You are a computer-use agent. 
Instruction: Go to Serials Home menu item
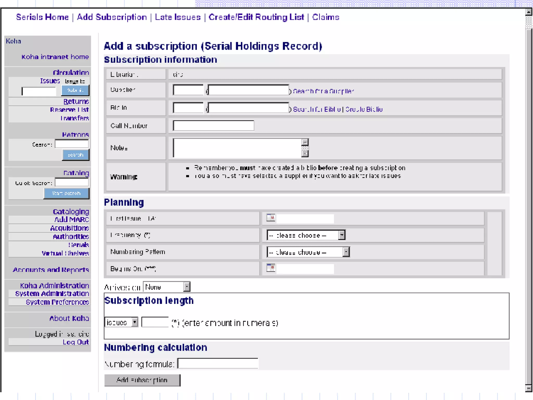[x=42, y=17]
